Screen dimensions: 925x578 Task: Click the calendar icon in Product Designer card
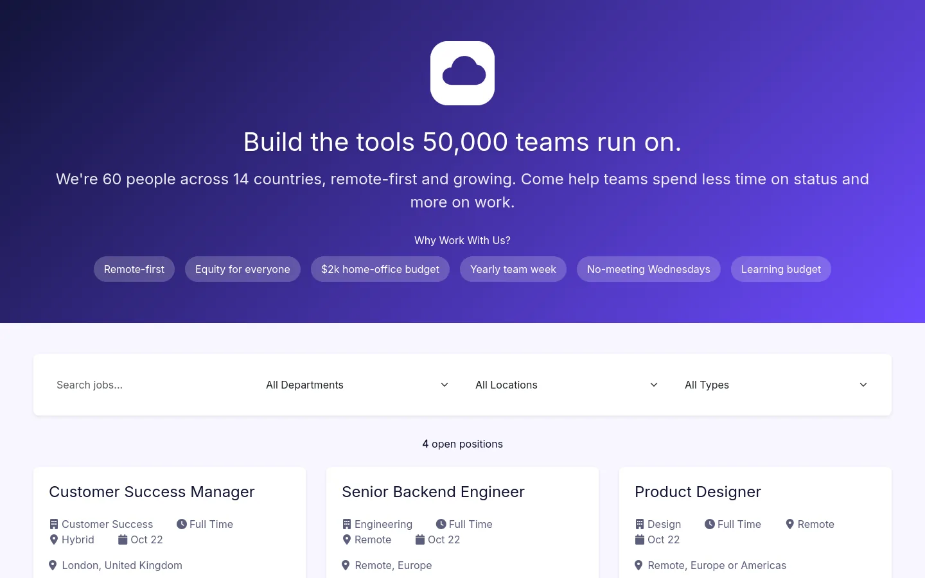pyautogui.click(x=640, y=539)
